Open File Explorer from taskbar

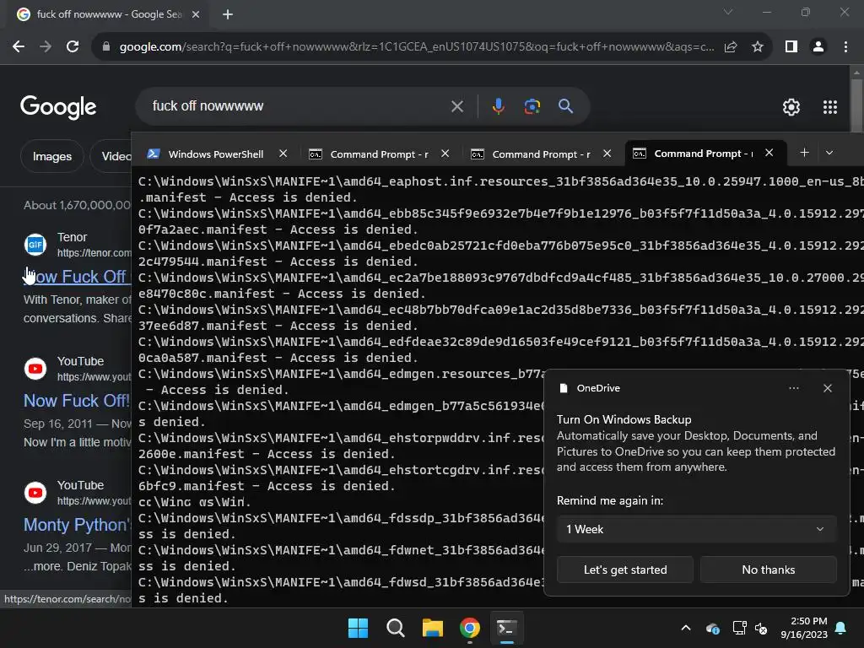tap(433, 628)
